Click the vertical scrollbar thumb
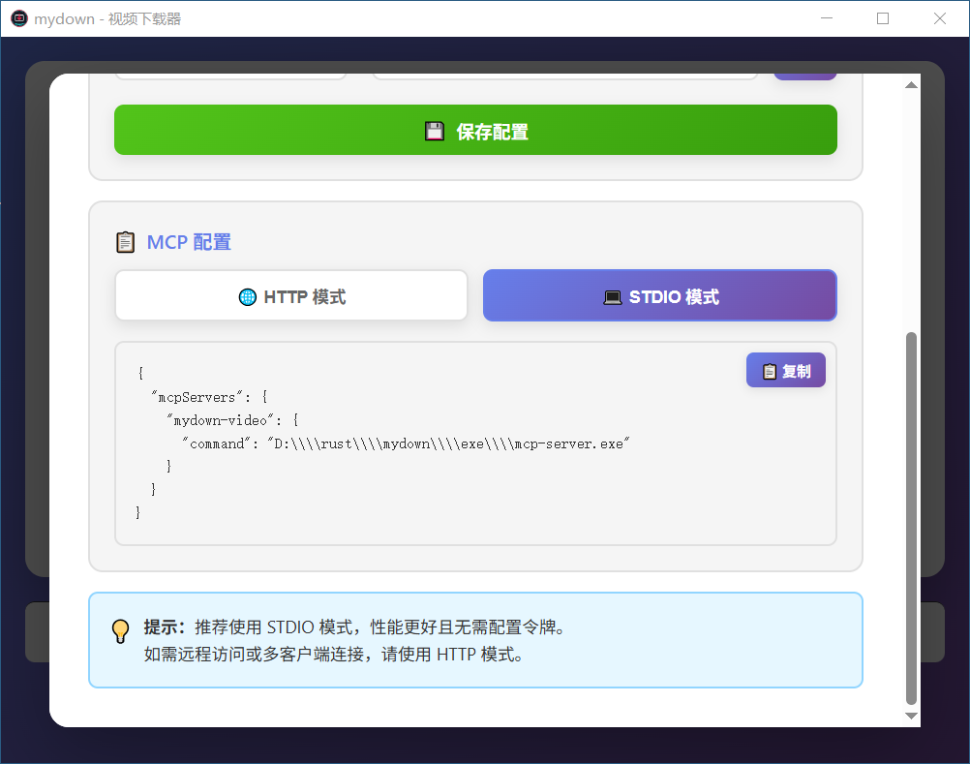The height and width of the screenshot is (764, 970). (911, 518)
